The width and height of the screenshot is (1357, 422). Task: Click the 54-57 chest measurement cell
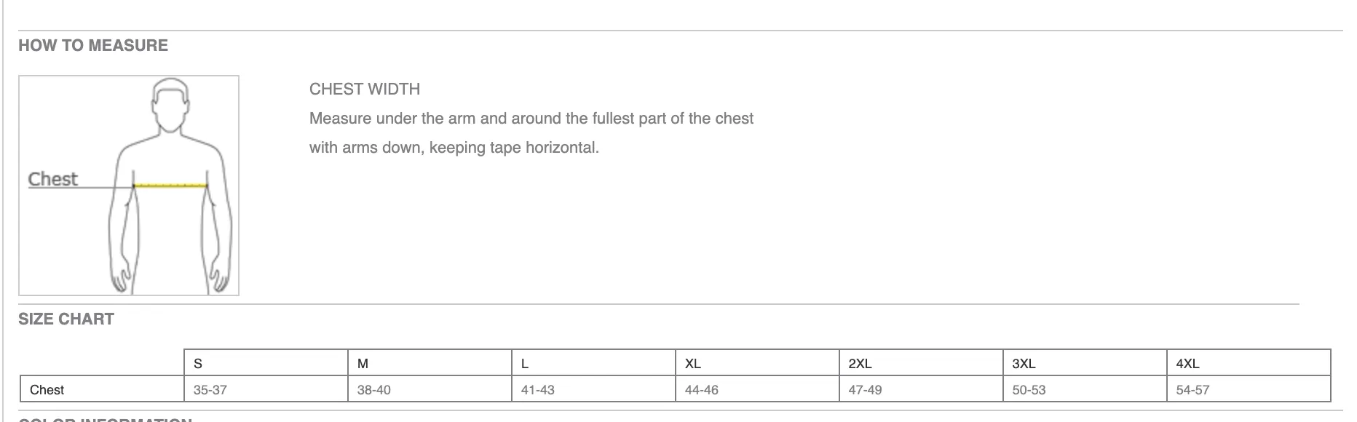(1249, 389)
